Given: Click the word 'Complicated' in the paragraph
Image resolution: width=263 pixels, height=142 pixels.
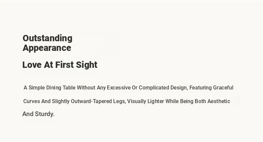Looking at the screenshot, I should click(x=154, y=88).
